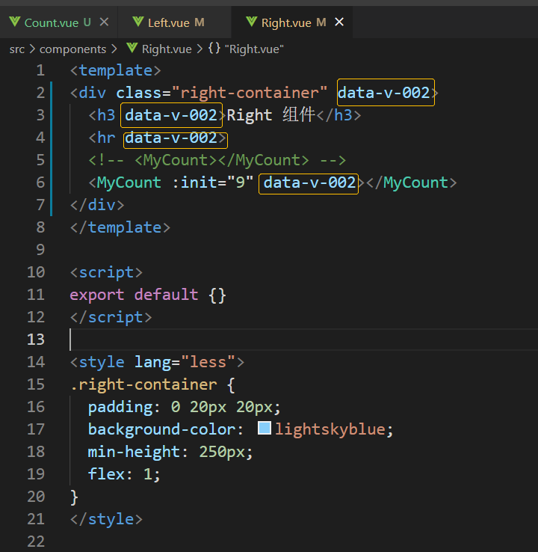Place cursor on the empty line 13
Viewport: 538px width, 552px height.
tap(224, 340)
